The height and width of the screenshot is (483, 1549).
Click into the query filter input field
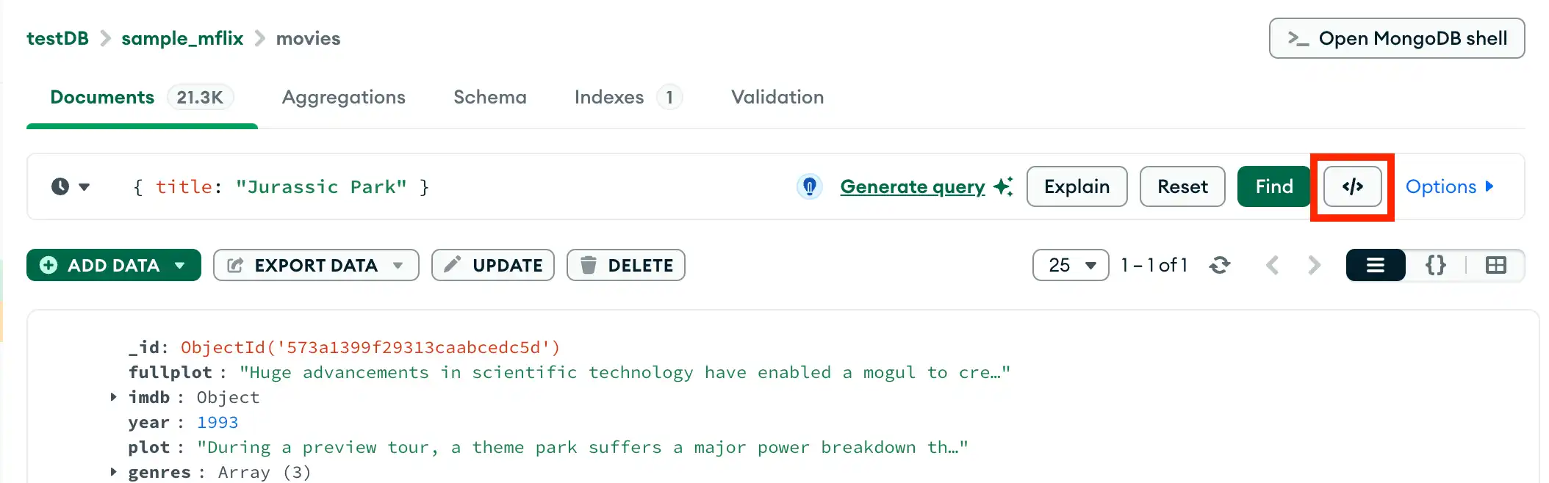[456, 186]
